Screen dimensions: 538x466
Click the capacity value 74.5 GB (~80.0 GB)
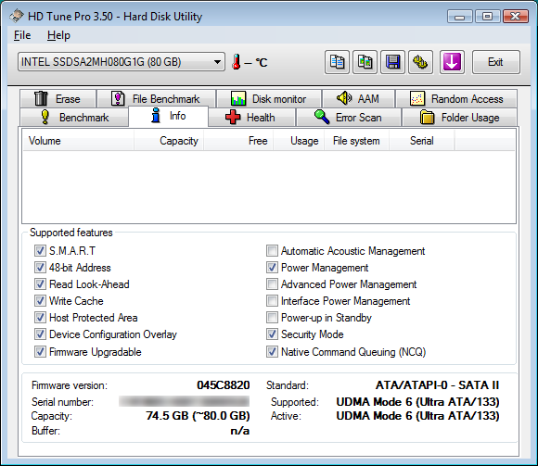[198, 416]
